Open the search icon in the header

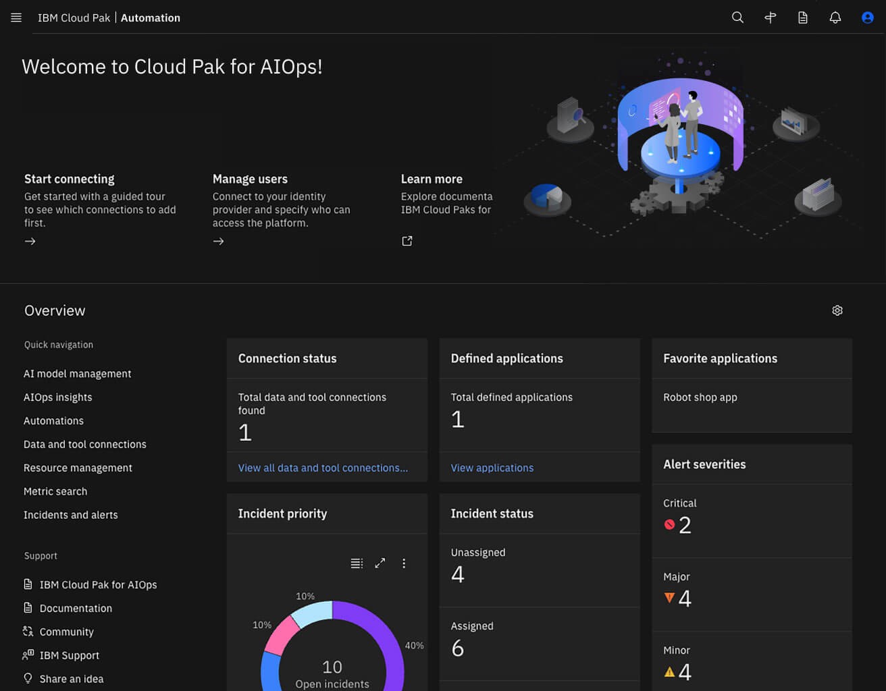737,18
